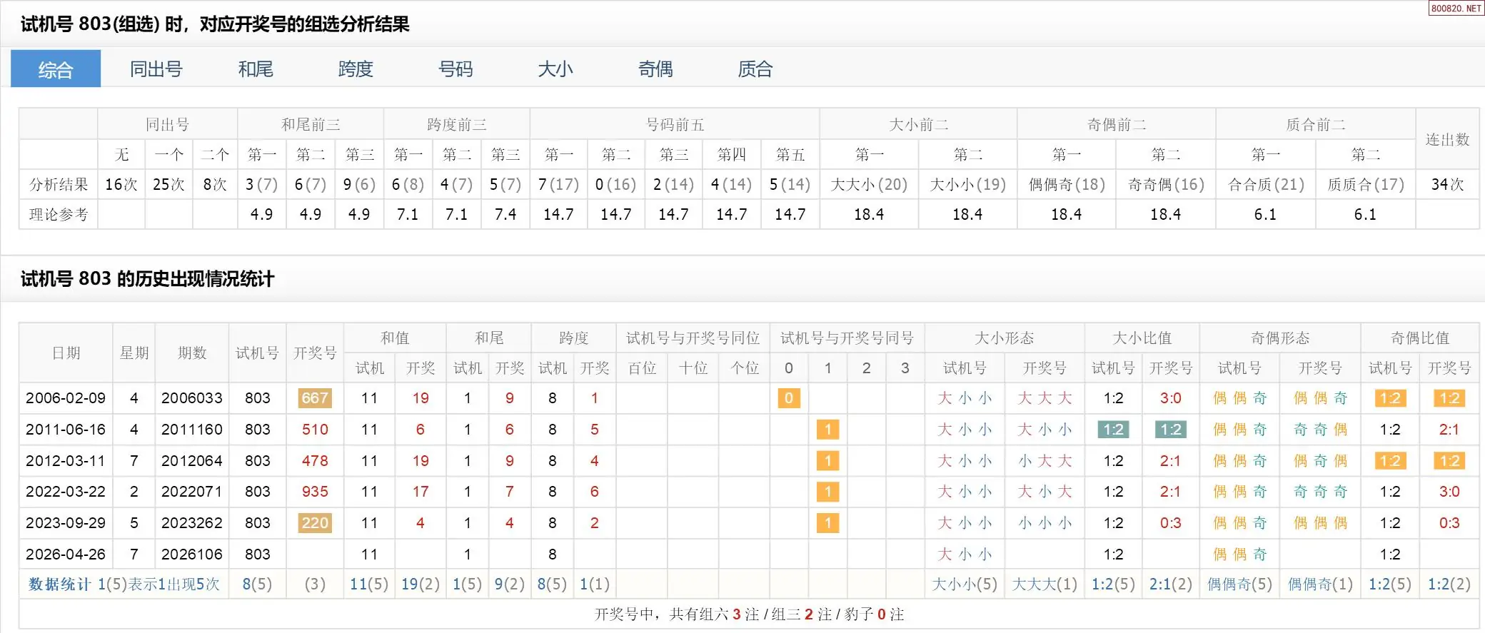Click the 期数 column header
The height and width of the screenshot is (633, 1485).
click(x=191, y=353)
